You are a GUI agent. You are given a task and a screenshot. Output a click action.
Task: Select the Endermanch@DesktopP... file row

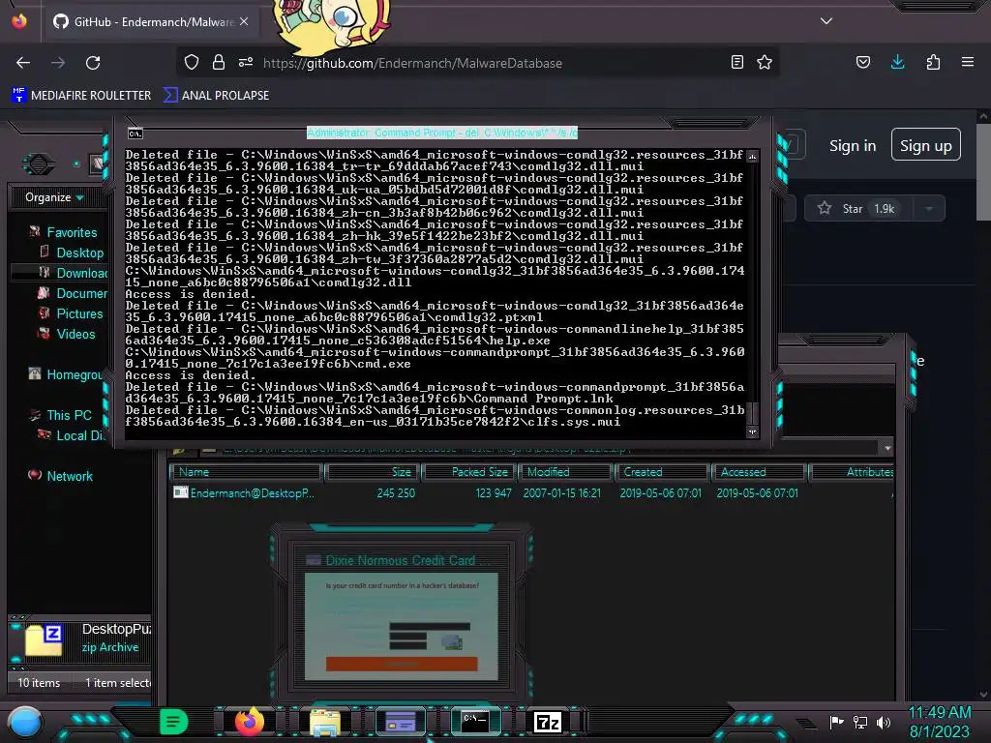[531, 492]
